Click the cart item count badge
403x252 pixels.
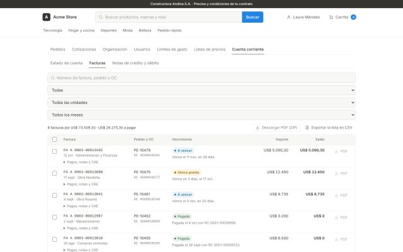click(353, 17)
